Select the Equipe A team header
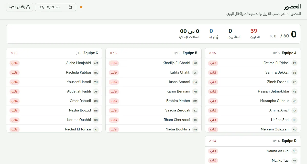Viewport: 307px width, 164px height. [253, 53]
